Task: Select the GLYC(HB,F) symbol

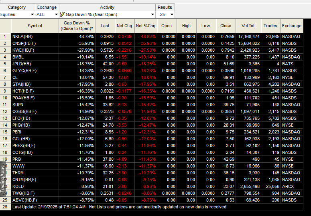Action: (x=24, y=71)
